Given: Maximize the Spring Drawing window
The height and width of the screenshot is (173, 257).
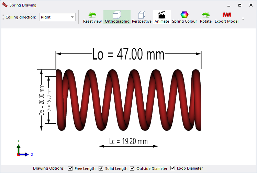Looking at the screenshot, I should [240, 5].
